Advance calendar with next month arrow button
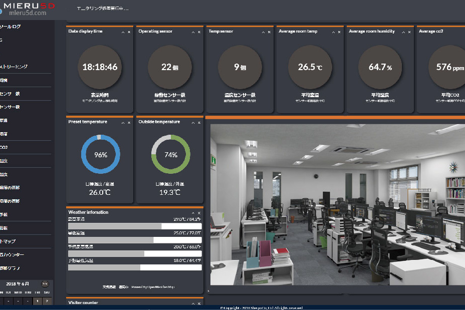Screen dimensions: 465x310 pos(45,283)
